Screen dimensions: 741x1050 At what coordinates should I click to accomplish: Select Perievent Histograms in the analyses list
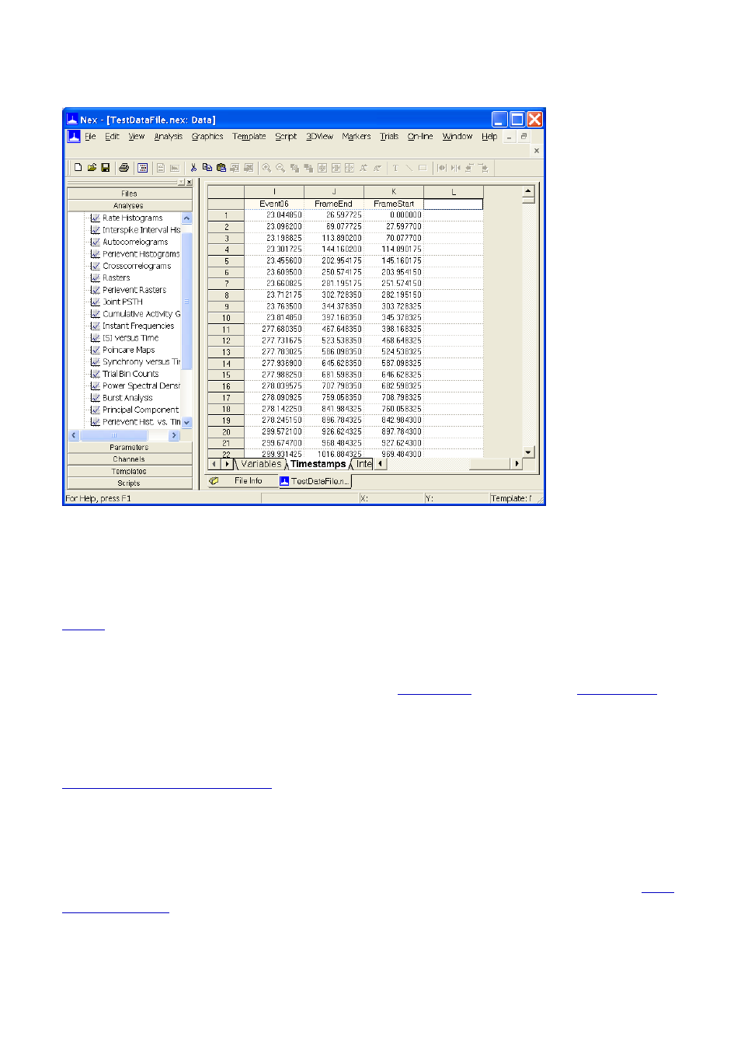click(141, 254)
